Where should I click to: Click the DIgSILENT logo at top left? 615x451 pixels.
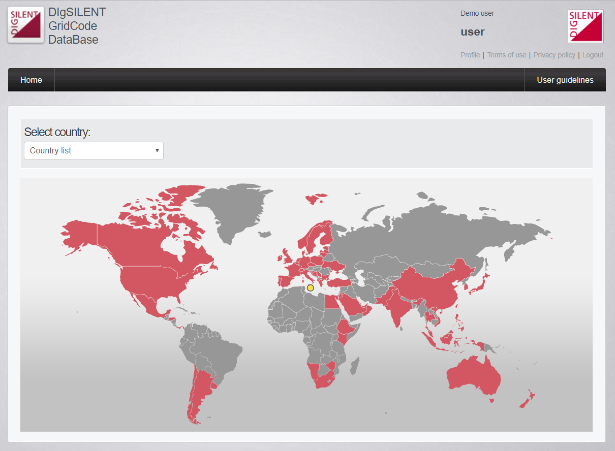26,25
